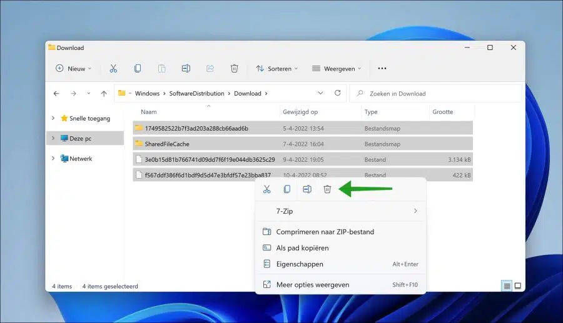Go forward with the right arrow
This screenshot has height=323, width=563.
point(73,94)
